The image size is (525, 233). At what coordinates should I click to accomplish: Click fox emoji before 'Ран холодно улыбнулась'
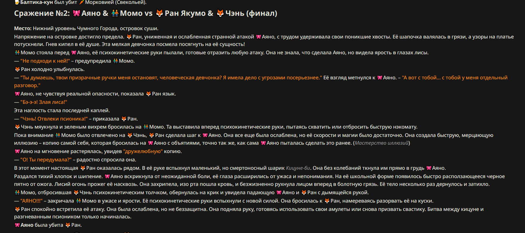[x=17, y=70]
